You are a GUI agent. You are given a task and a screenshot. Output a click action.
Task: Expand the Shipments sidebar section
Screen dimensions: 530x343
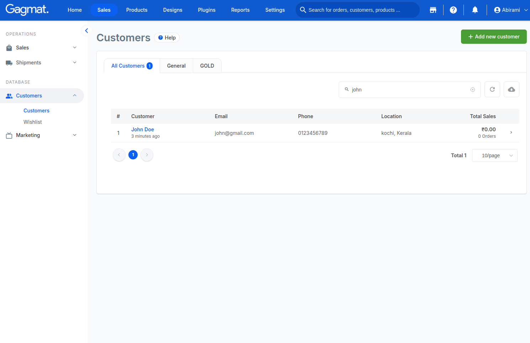click(x=42, y=63)
